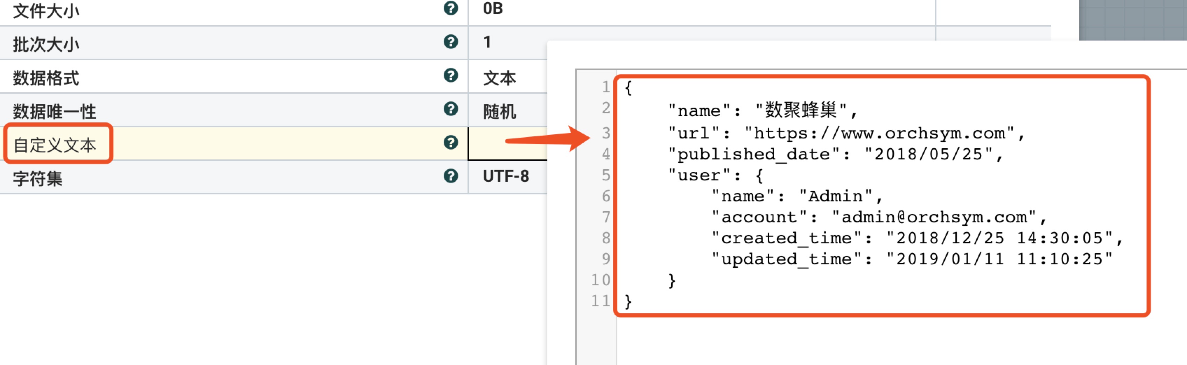This screenshot has height=365, width=1187.
Task: Open the 文本 data format value
Action: (x=499, y=78)
